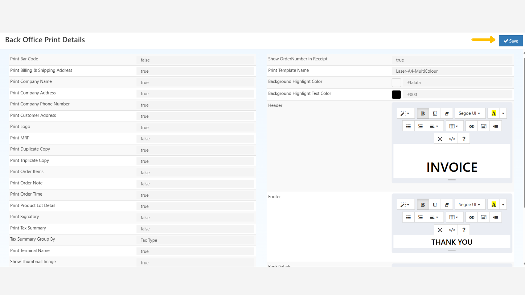Toggle bold formatting in the Header toolbar
The width and height of the screenshot is (525, 295).
pos(422,113)
